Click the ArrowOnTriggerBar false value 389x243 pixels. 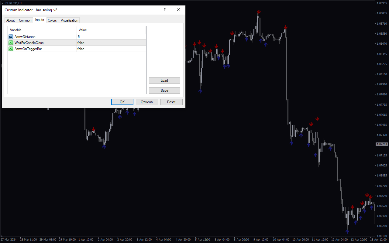[x=111, y=49]
